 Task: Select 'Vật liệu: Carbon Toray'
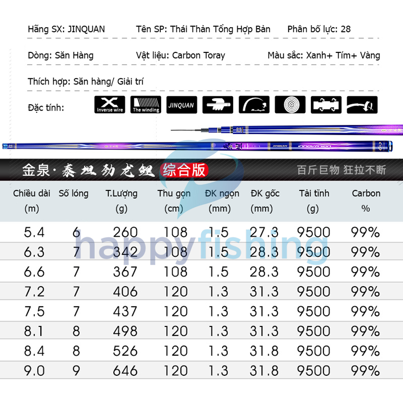pyautogui.click(x=180, y=56)
